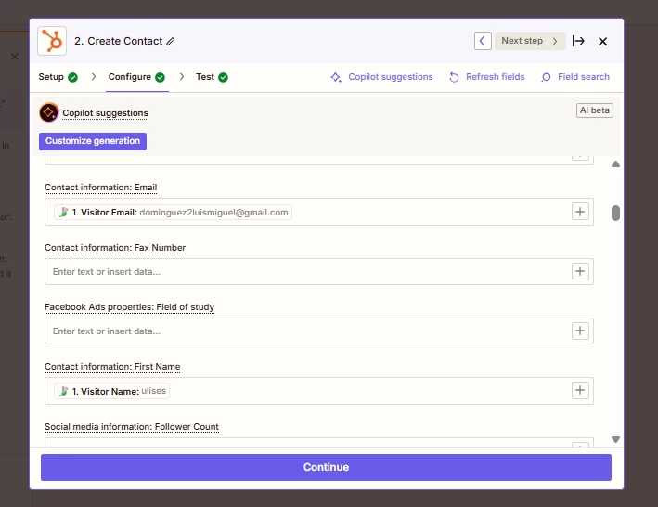Click the Fax Number input field

click(319, 271)
